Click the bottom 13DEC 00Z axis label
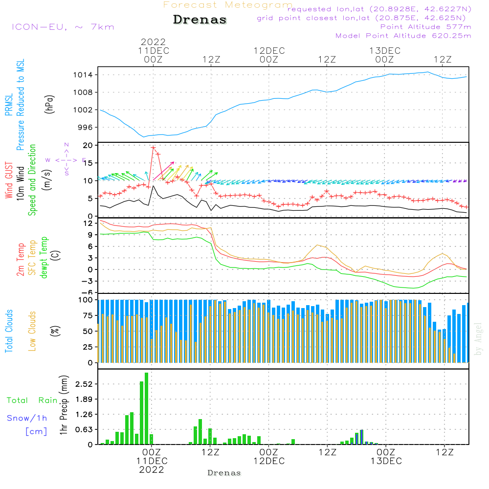Viewport: 489px width, 489px height. tap(386, 457)
